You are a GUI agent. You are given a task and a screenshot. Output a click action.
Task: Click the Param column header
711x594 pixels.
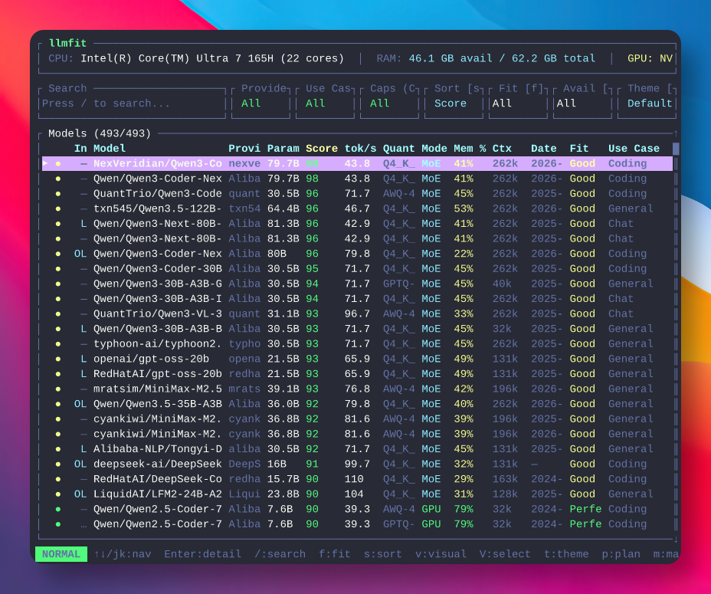[x=283, y=149]
